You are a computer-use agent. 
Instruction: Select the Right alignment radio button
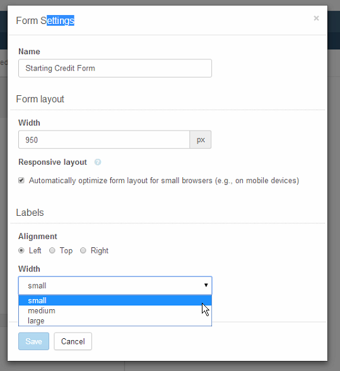[x=83, y=250]
